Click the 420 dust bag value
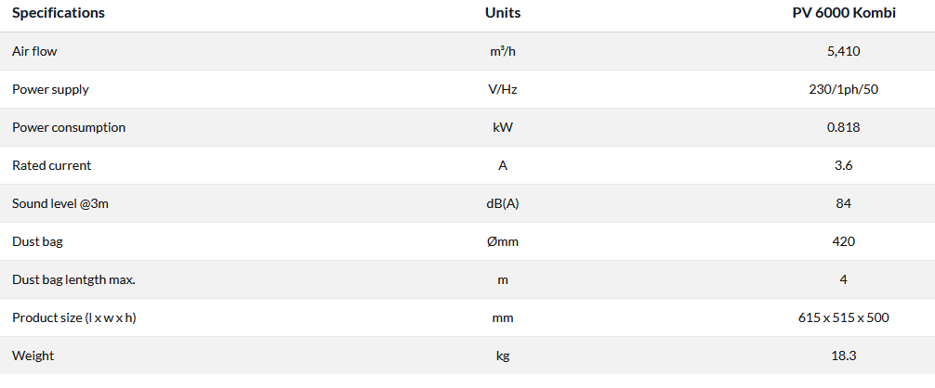 (844, 241)
